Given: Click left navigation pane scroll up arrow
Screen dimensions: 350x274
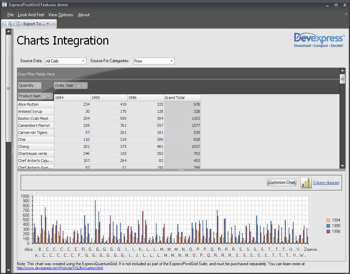Looking at the screenshot, I should pos(8,31).
